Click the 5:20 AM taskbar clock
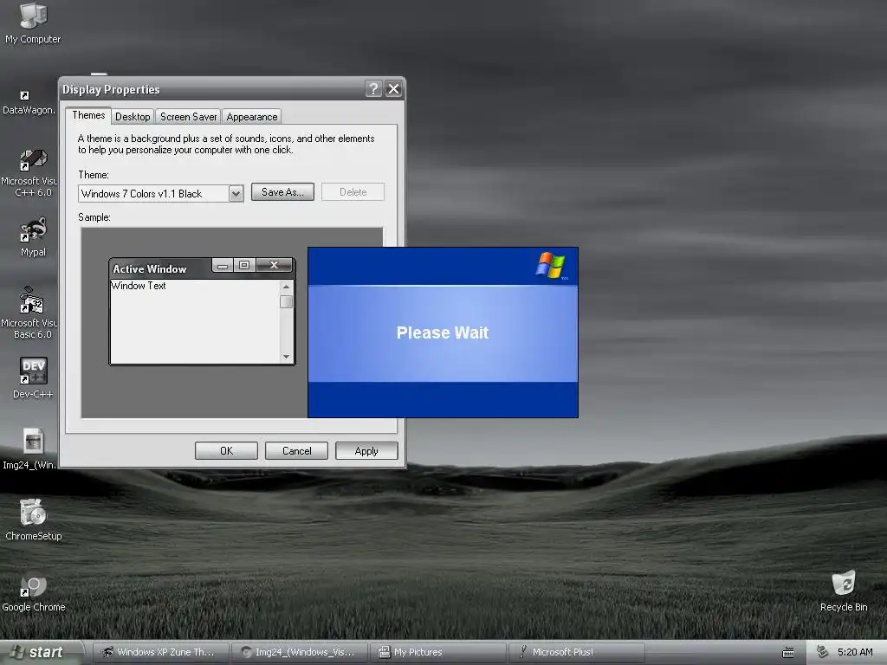This screenshot has height=665, width=887. [x=855, y=652]
